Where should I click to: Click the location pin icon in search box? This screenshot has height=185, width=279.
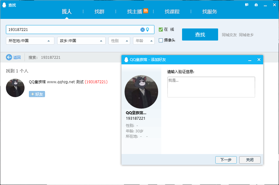(148, 30)
